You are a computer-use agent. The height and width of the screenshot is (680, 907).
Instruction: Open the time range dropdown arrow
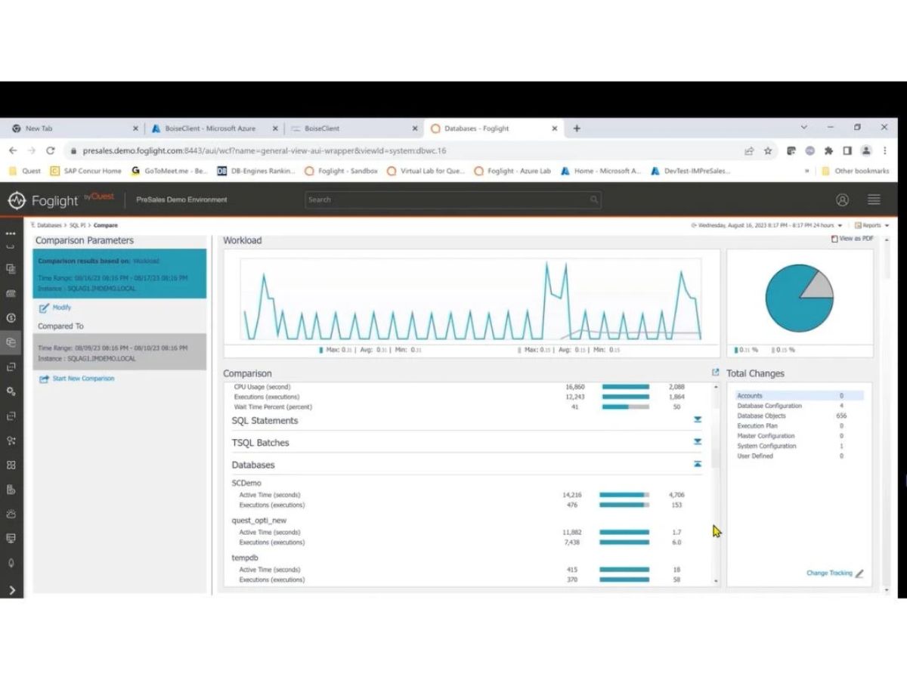[840, 226]
